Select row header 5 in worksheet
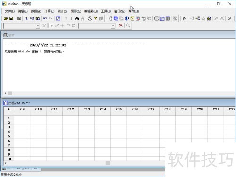 pos(9,136)
